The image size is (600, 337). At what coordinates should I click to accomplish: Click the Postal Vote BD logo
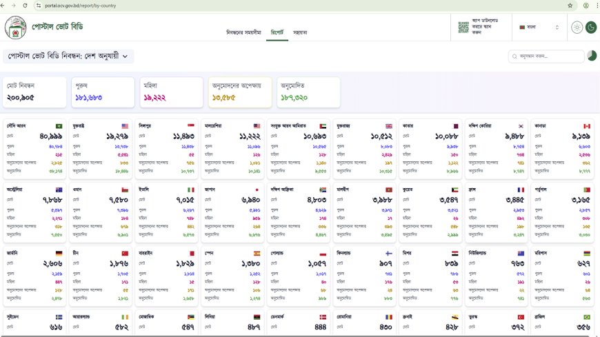[x=16, y=28]
